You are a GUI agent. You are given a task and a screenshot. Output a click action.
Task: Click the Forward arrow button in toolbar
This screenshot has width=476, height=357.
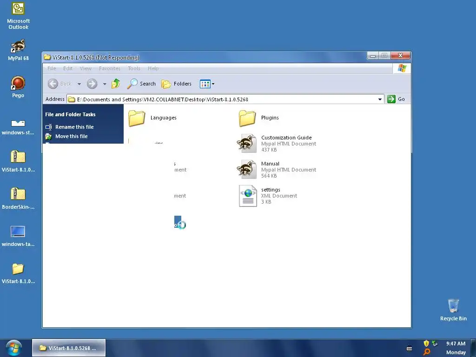tap(92, 84)
